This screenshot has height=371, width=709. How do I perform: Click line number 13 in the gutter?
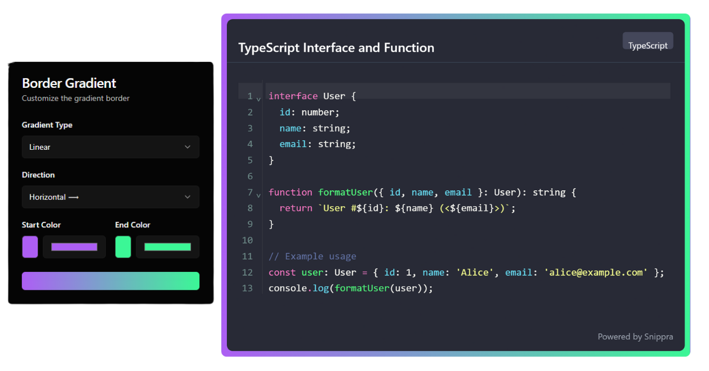[x=247, y=288]
